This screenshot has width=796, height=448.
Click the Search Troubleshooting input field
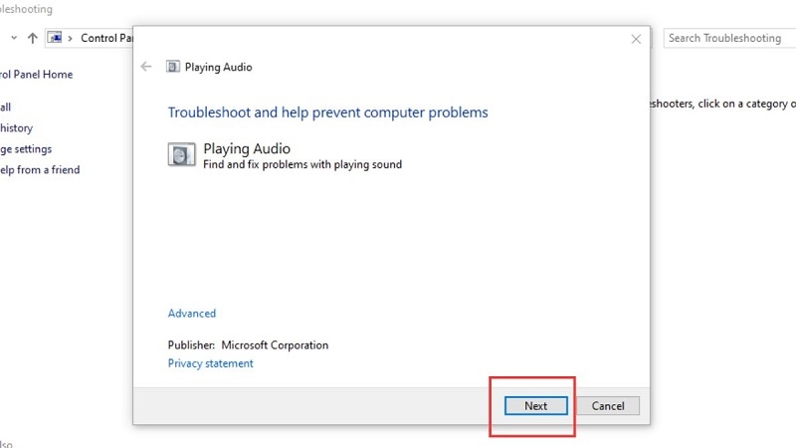point(726,38)
